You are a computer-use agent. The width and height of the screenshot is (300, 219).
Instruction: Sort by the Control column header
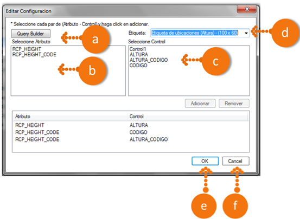click(x=188, y=117)
